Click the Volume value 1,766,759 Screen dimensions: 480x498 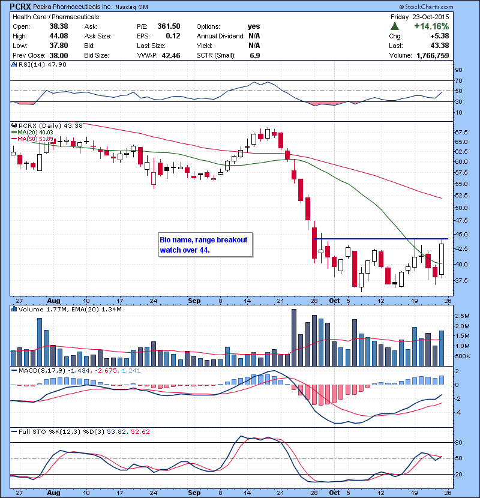click(x=433, y=56)
